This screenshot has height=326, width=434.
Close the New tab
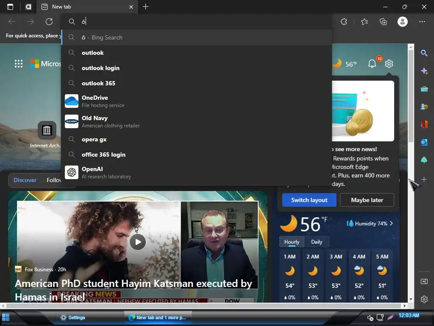(131, 7)
